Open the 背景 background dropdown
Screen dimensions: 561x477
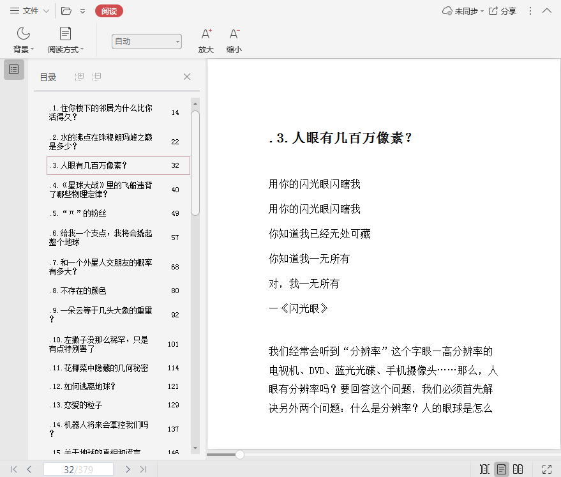[24, 40]
